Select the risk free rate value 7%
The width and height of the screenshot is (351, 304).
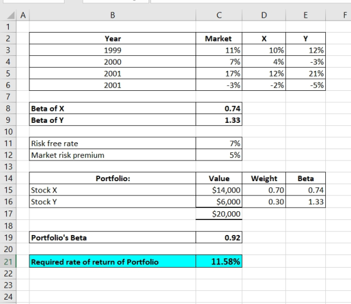(x=219, y=144)
